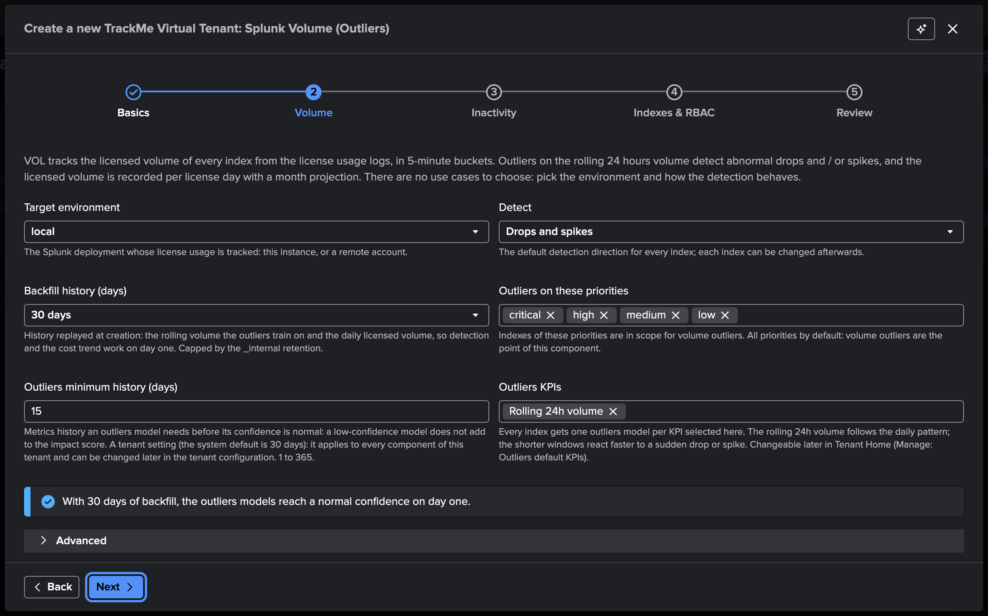Click the completed Basics step checkmark
Screen dimensions: 988x616
tap(133, 92)
